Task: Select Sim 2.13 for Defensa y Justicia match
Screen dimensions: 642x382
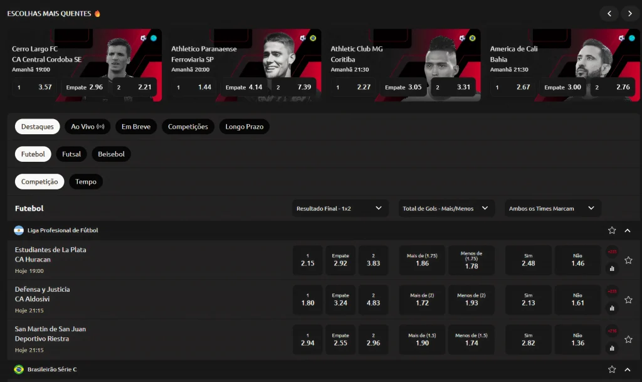Action: coord(528,300)
